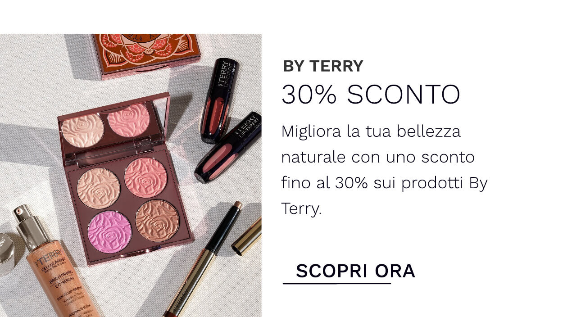563x317 pixels.
Task: Pick the bronze rose pan in palette
Action: point(157,221)
